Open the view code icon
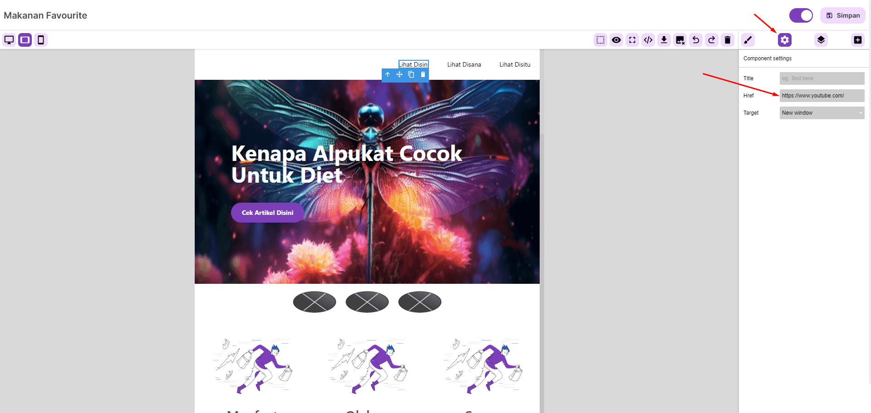This screenshot has width=871, height=413. [648, 40]
